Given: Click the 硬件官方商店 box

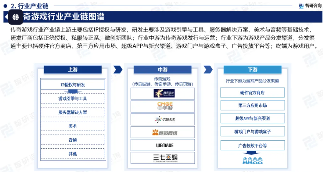Looking at the screenshot, I should tap(252, 92).
